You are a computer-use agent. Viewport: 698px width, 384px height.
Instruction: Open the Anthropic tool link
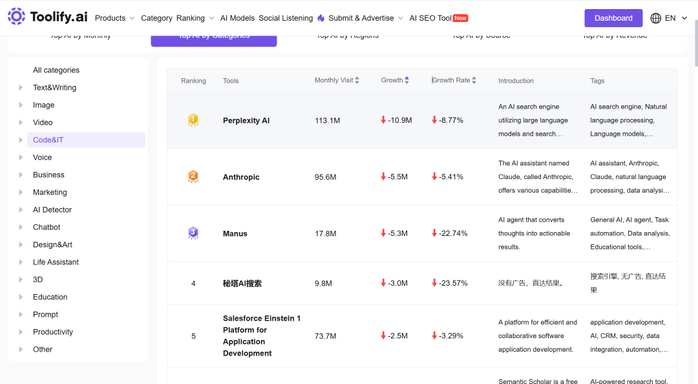[x=241, y=177]
